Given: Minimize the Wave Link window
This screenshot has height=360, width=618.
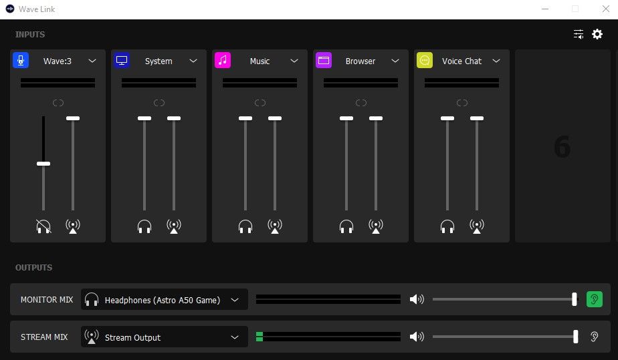Looking at the screenshot, I should [545, 9].
